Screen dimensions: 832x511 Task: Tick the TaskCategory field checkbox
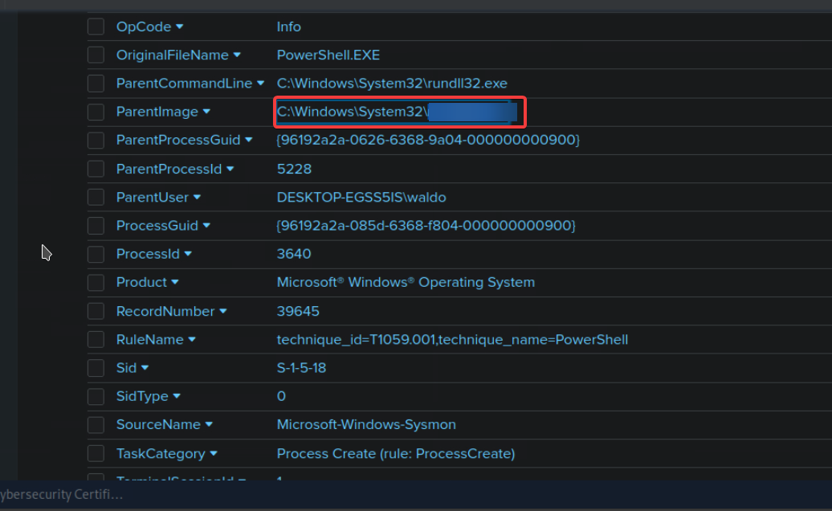click(96, 453)
